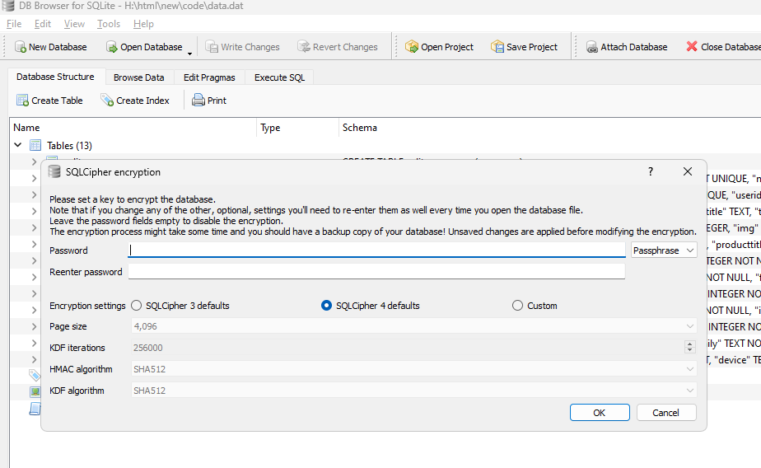Viewport: 761px width, 468px height.
Task: Select SQLCipher 4 defaults option
Action: (327, 306)
